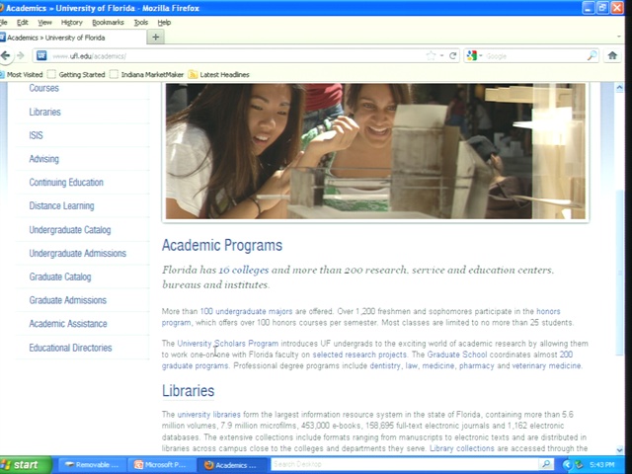Click the vertical scrollbar thumb
This screenshot has width=632, height=474.
[620, 273]
